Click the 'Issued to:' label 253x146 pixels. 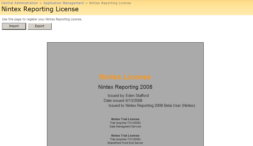[x=116, y=106]
